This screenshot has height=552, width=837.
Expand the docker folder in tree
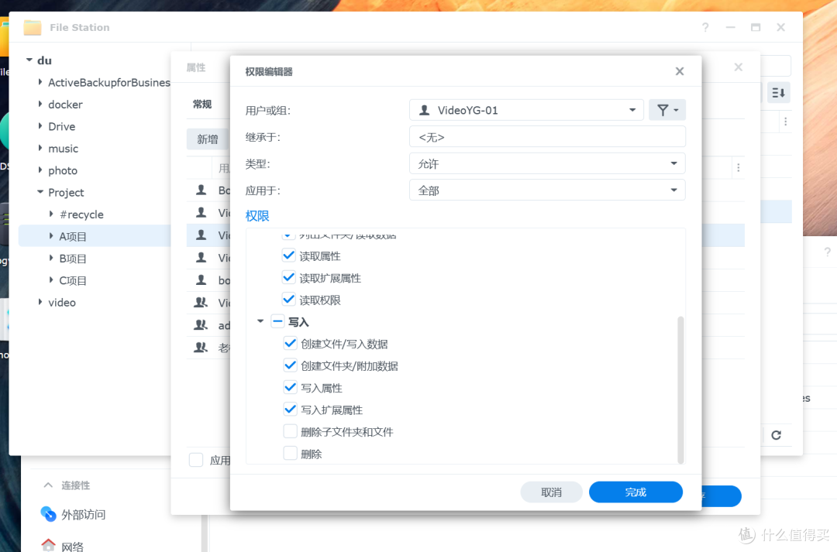40,104
